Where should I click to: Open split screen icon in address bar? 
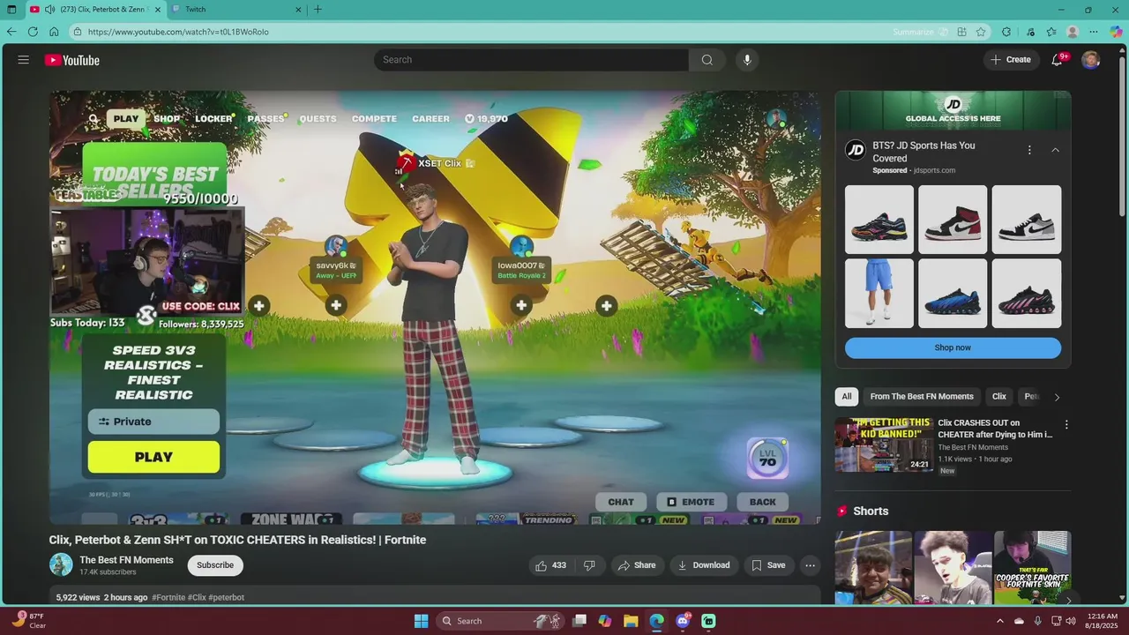click(961, 32)
